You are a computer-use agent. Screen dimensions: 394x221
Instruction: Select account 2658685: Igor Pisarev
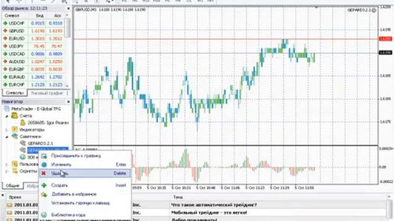(x=48, y=123)
